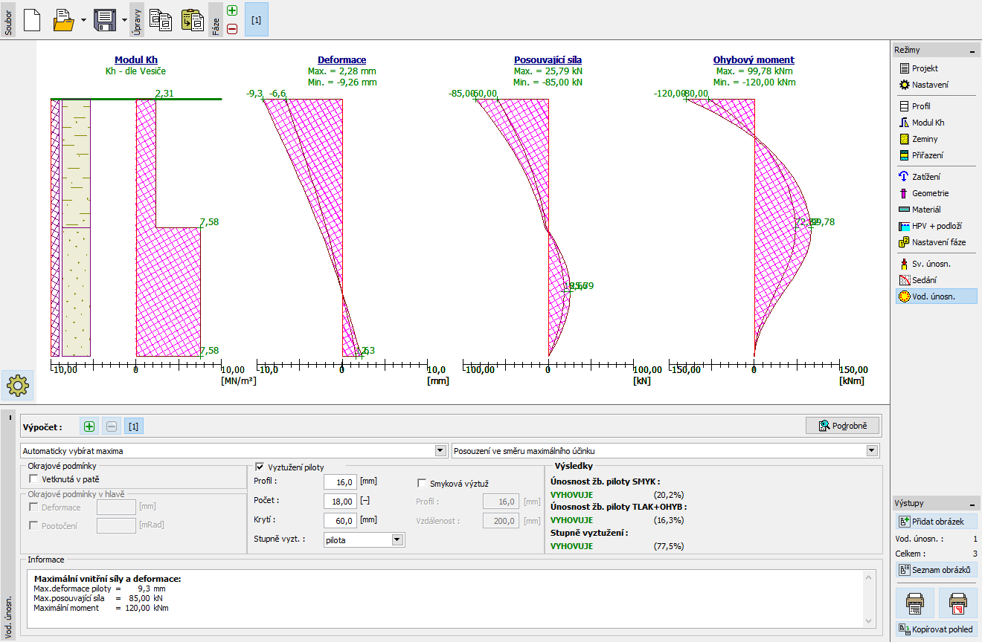Remove the calculation with the minus button
The height and width of the screenshot is (642, 982).
tap(111, 427)
